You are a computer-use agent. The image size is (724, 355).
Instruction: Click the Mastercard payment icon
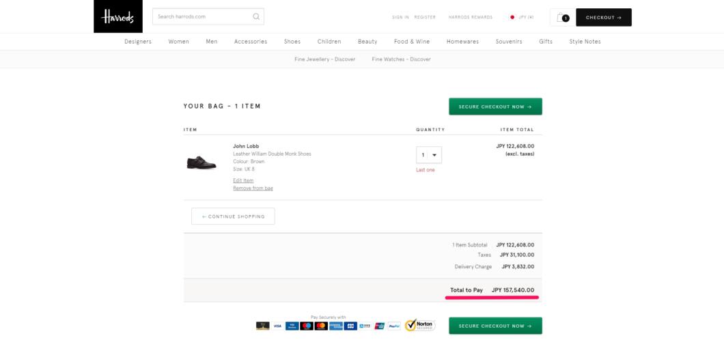321,326
